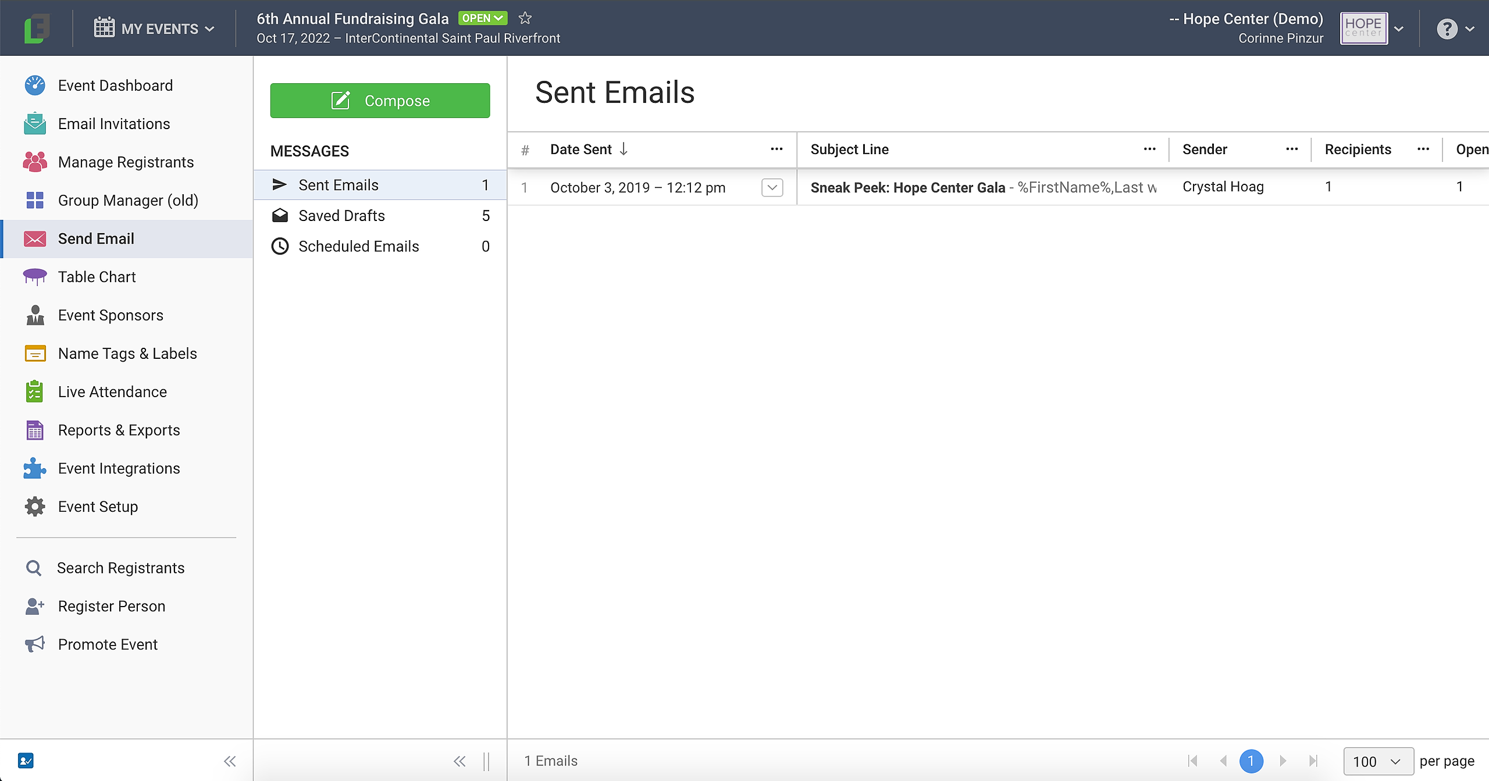Click the Event Setup gear icon
This screenshot has width=1489, height=781.
pyautogui.click(x=35, y=507)
